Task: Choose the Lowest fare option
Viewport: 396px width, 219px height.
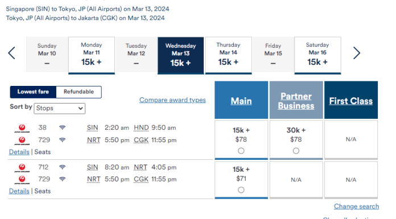Action: point(33,92)
